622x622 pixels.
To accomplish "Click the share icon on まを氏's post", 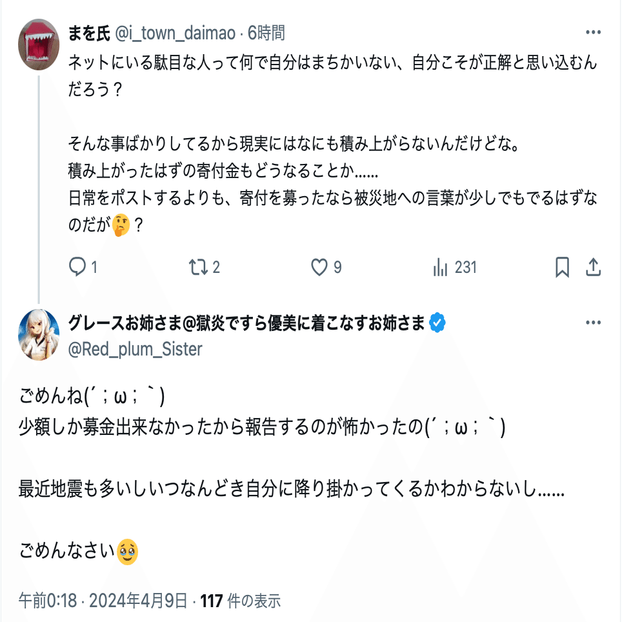I will click(x=593, y=267).
